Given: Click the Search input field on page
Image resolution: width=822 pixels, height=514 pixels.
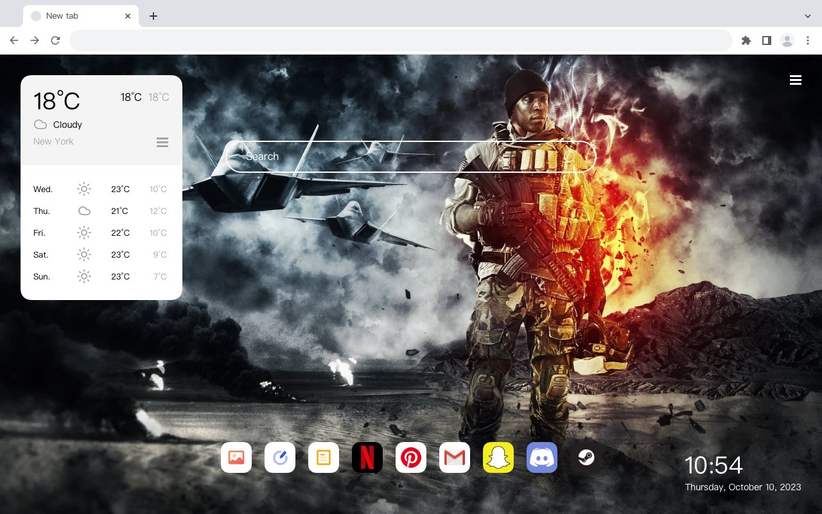Looking at the screenshot, I should [x=410, y=156].
